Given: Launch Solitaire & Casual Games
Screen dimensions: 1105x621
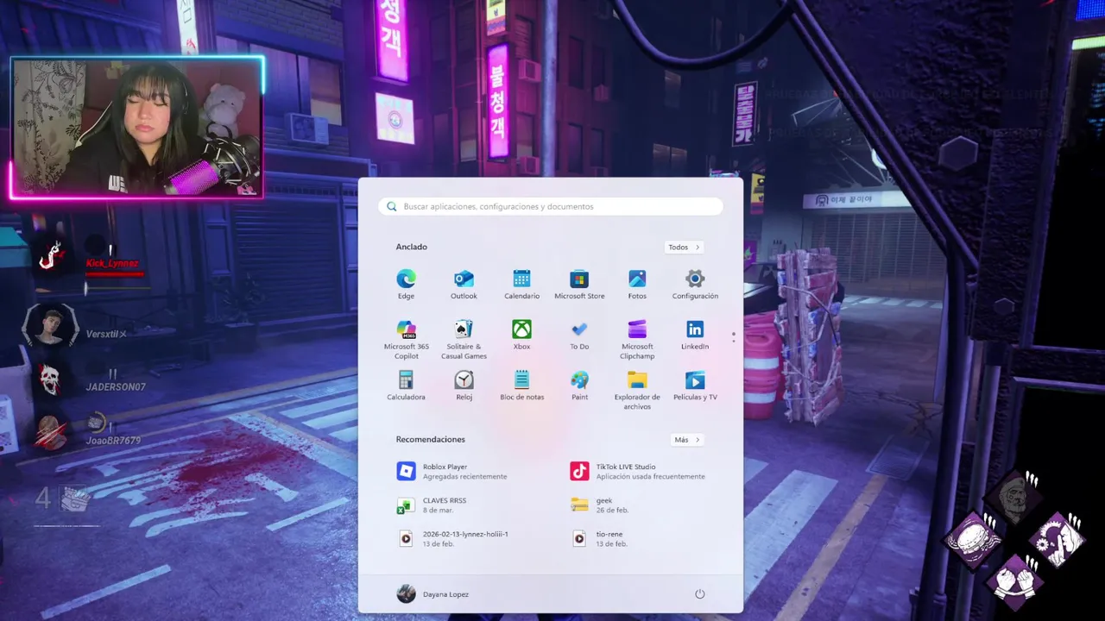Looking at the screenshot, I should pos(464,340).
